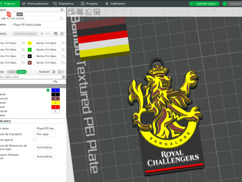Open Bambu PLA Basic dropdown for filament 8
The height and width of the screenshot is (182, 242).
pos(46,63)
